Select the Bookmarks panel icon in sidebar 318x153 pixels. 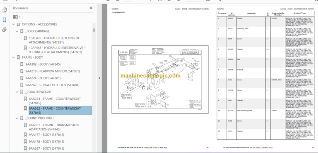click(x=5, y=20)
